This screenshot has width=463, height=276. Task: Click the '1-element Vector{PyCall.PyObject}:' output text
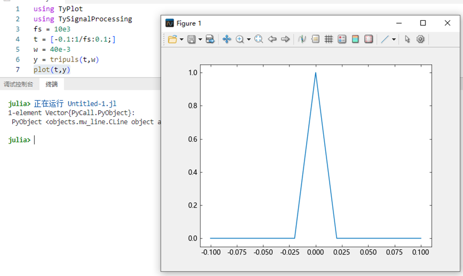(x=71, y=113)
